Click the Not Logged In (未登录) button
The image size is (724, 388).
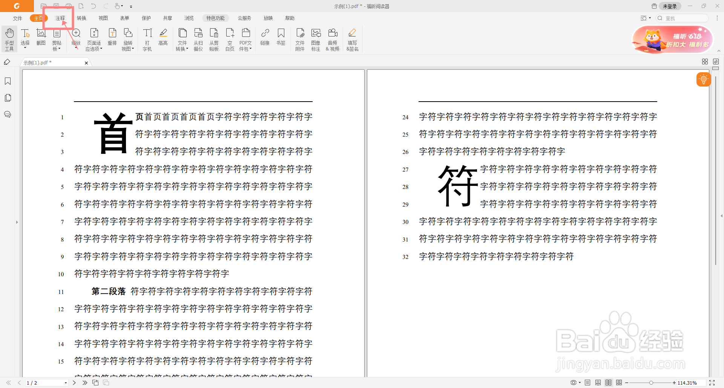[x=670, y=6]
